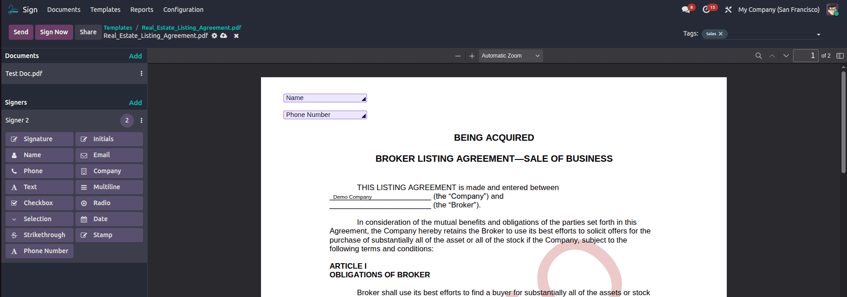Open the Reports menu

[142, 10]
